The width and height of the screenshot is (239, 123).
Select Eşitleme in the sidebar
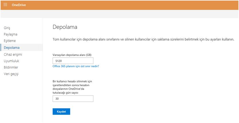pyautogui.click(x=10, y=41)
